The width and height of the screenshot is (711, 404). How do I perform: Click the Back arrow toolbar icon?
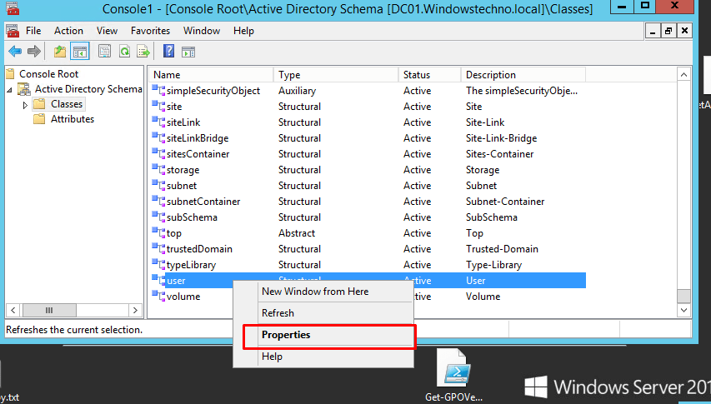pyautogui.click(x=15, y=52)
